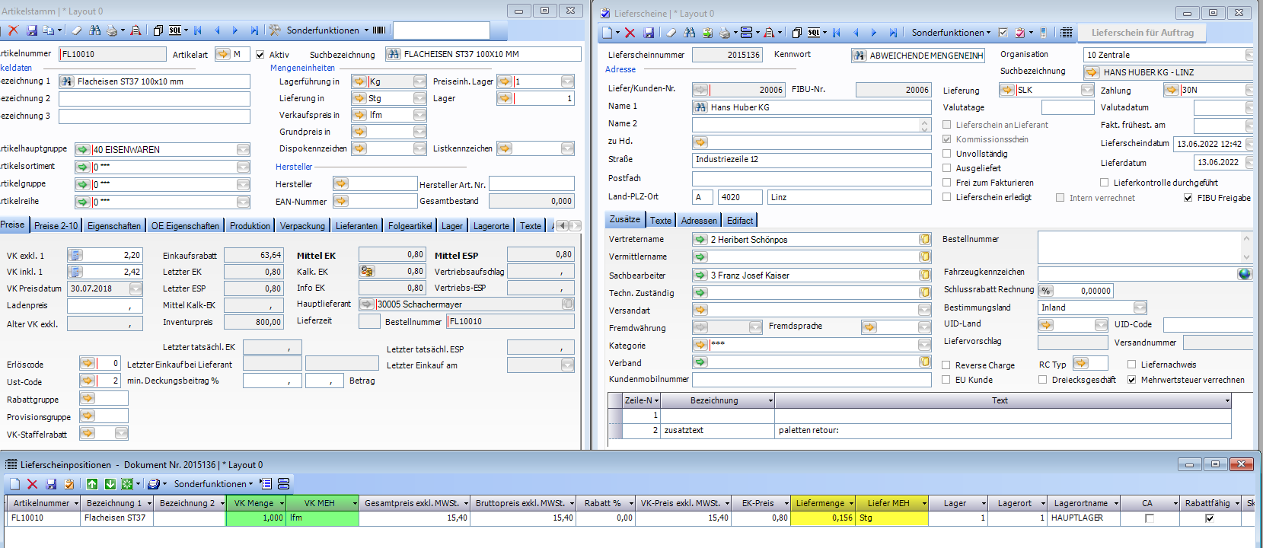Click the globe icon next to Fahrzeugkennzeichen
1263x548 pixels.
point(1244,274)
